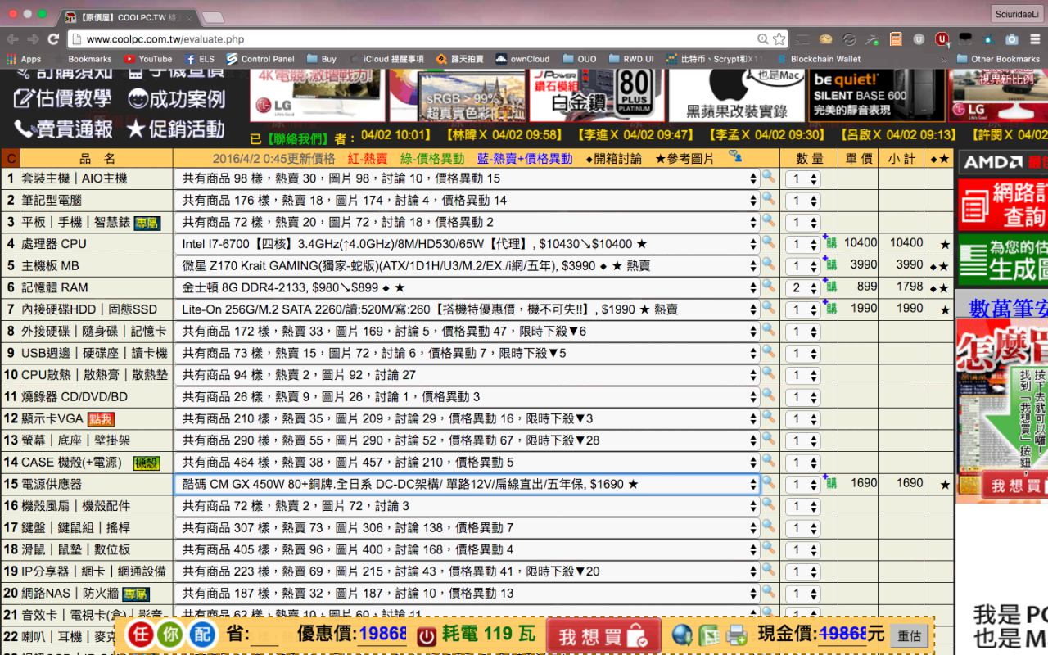Open the 成功案例 link
Screen dimensions: 1048x655
pos(176,99)
